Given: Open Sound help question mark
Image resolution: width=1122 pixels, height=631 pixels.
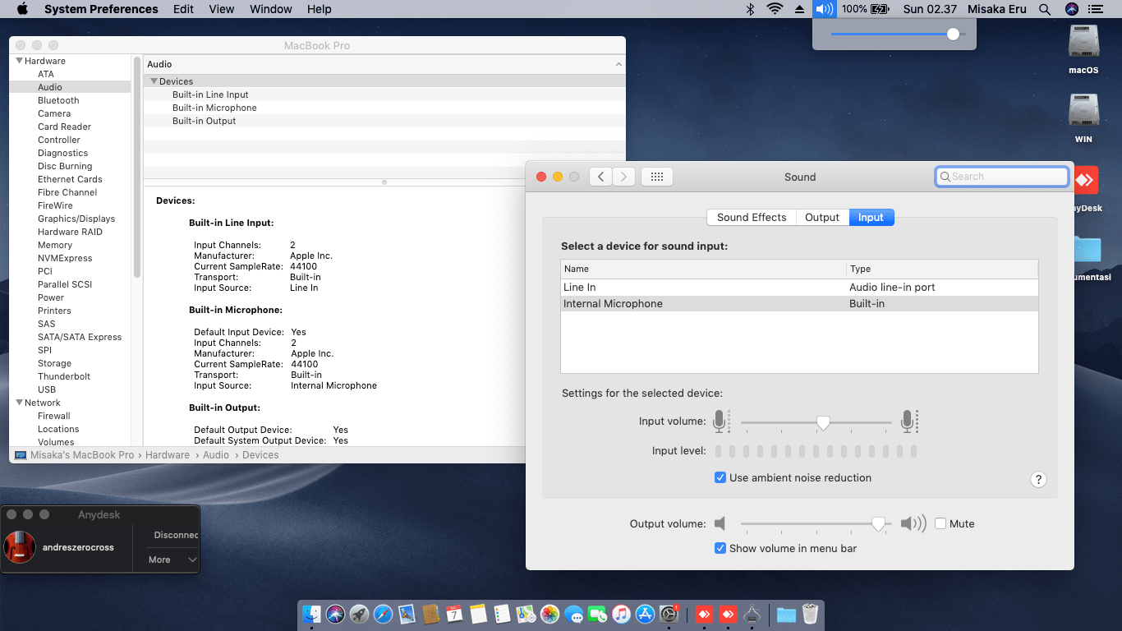Looking at the screenshot, I should click(x=1038, y=480).
